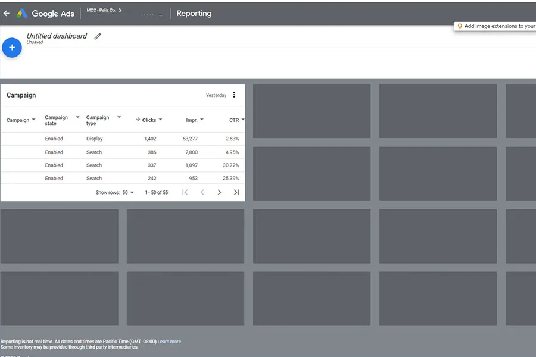Open the Impr. column dropdown
The width and height of the screenshot is (536, 357).
(202, 120)
